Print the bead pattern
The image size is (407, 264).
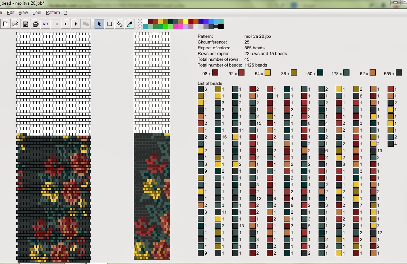(x=35, y=24)
